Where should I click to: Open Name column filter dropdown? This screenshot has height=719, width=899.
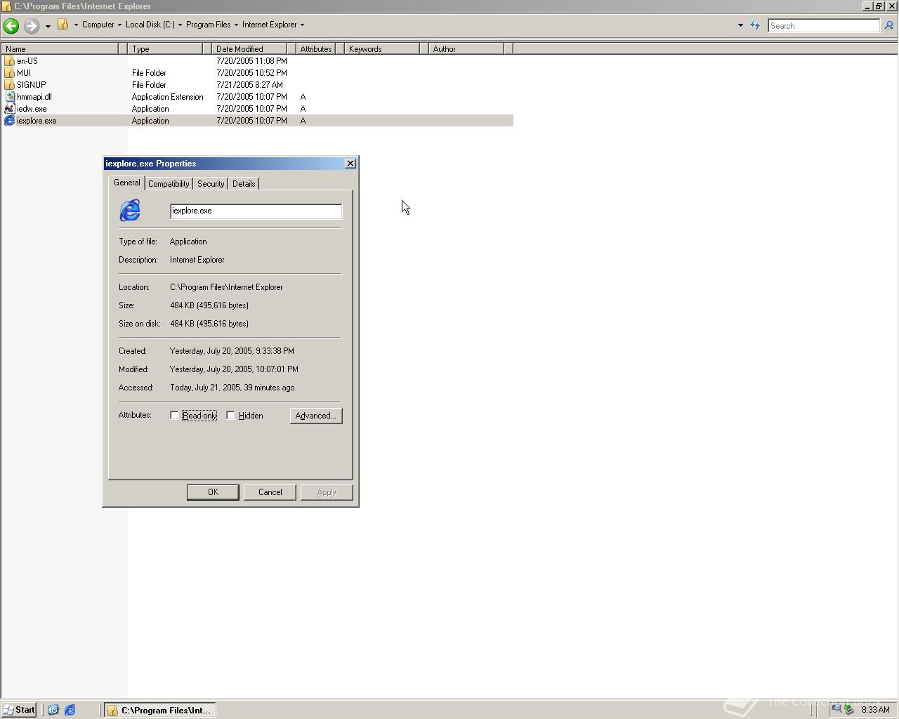coord(123,49)
